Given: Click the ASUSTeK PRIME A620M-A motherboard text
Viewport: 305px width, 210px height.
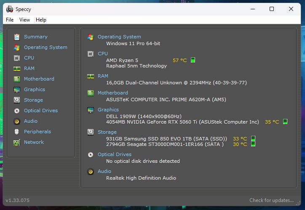Looking at the screenshot, I should coord(166,100).
